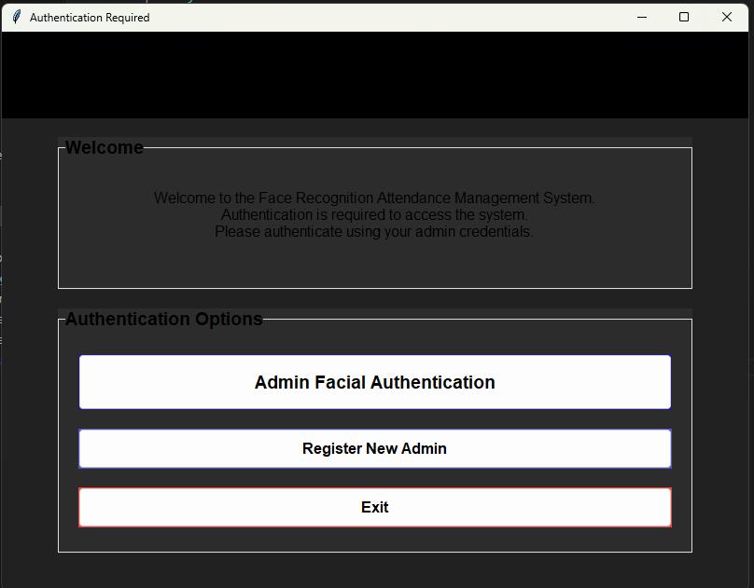Minimize the Authentication Required window

coord(641,18)
